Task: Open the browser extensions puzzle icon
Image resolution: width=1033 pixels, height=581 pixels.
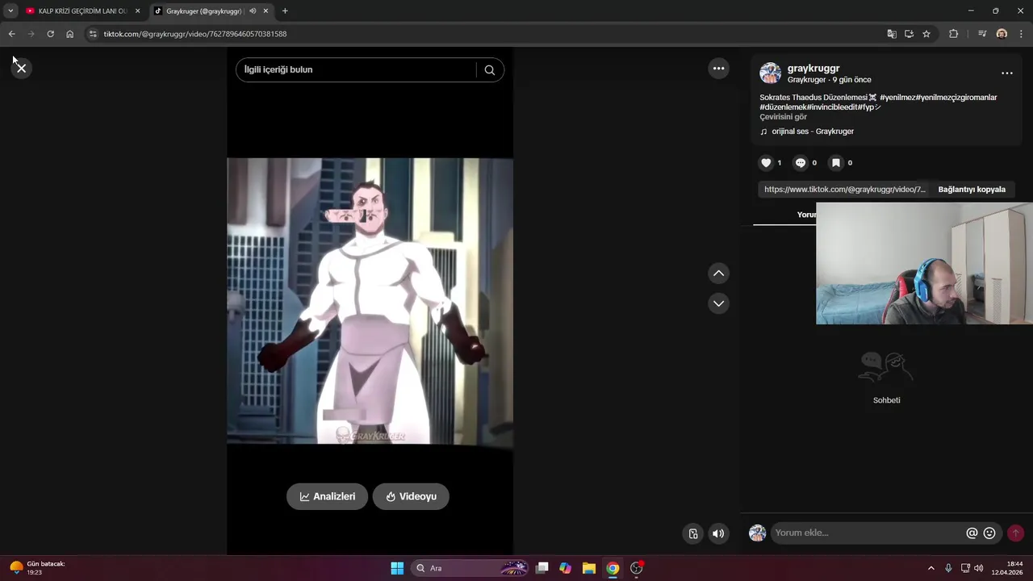Action: click(x=953, y=34)
